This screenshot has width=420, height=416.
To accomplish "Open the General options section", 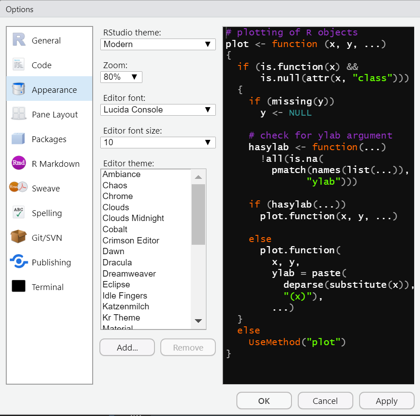I will [x=49, y=40].
